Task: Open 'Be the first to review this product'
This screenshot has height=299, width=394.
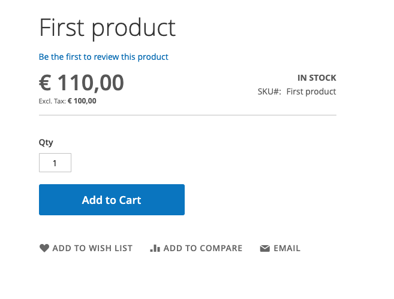Action: [103, 57]
